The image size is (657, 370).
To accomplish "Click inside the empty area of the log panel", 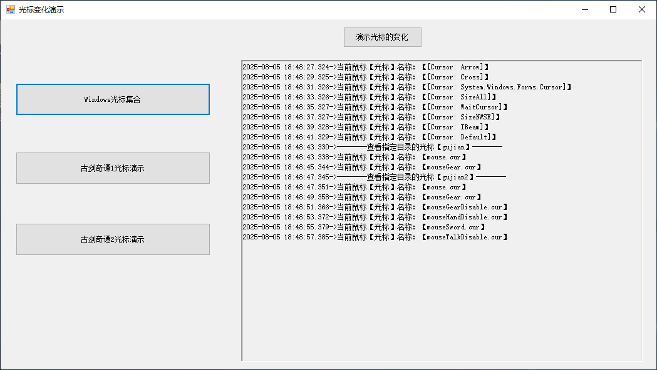I will click(438, 300).
